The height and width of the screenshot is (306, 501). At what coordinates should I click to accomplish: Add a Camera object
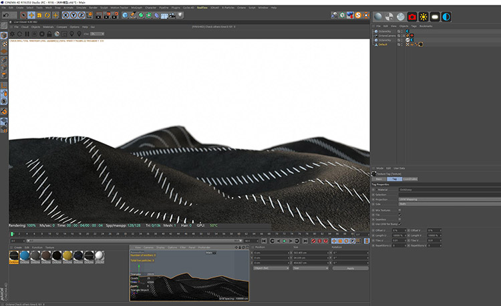[172, 15]
